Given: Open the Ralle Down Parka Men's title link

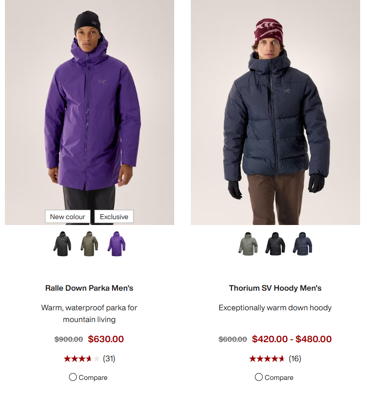Looking at the screenshot, I should 89,288.
